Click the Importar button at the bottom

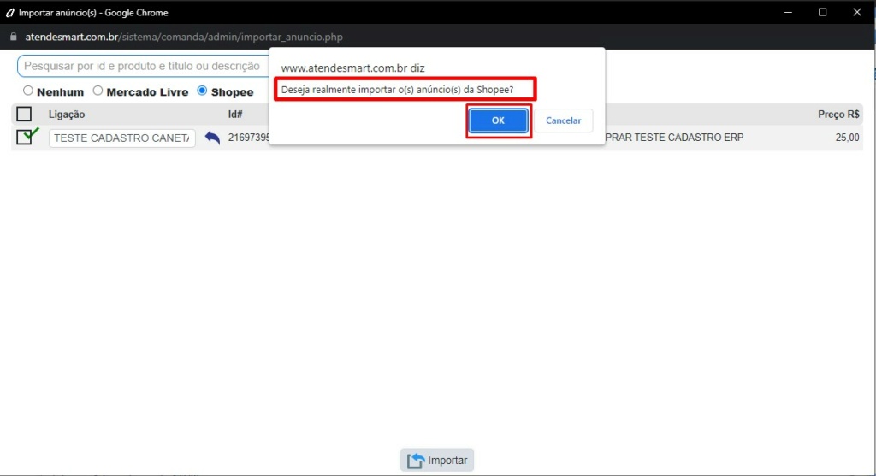click(x=437, y=461)
